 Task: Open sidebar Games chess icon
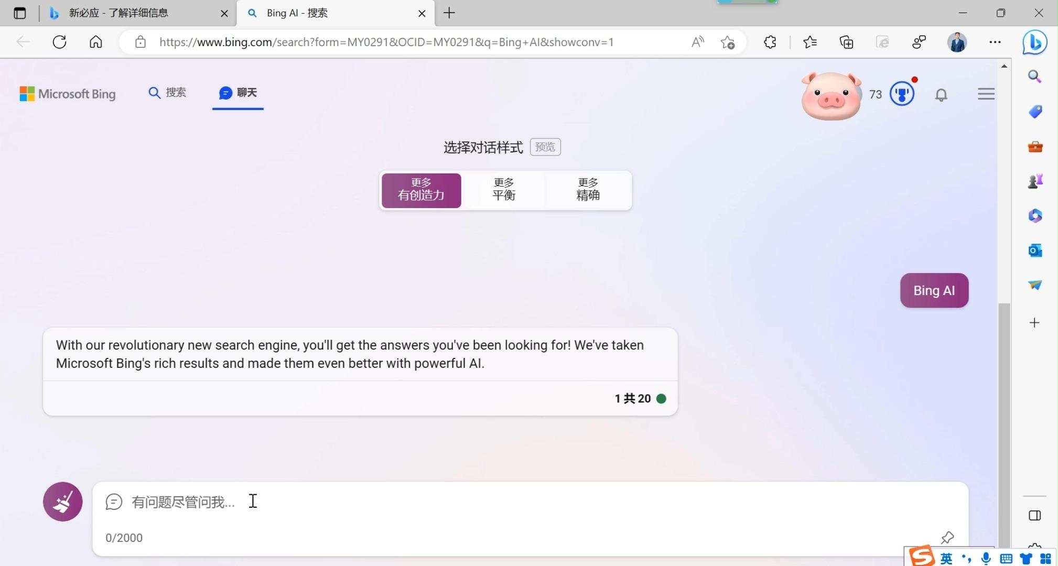pyautogui.click(x=1034, y=181)
